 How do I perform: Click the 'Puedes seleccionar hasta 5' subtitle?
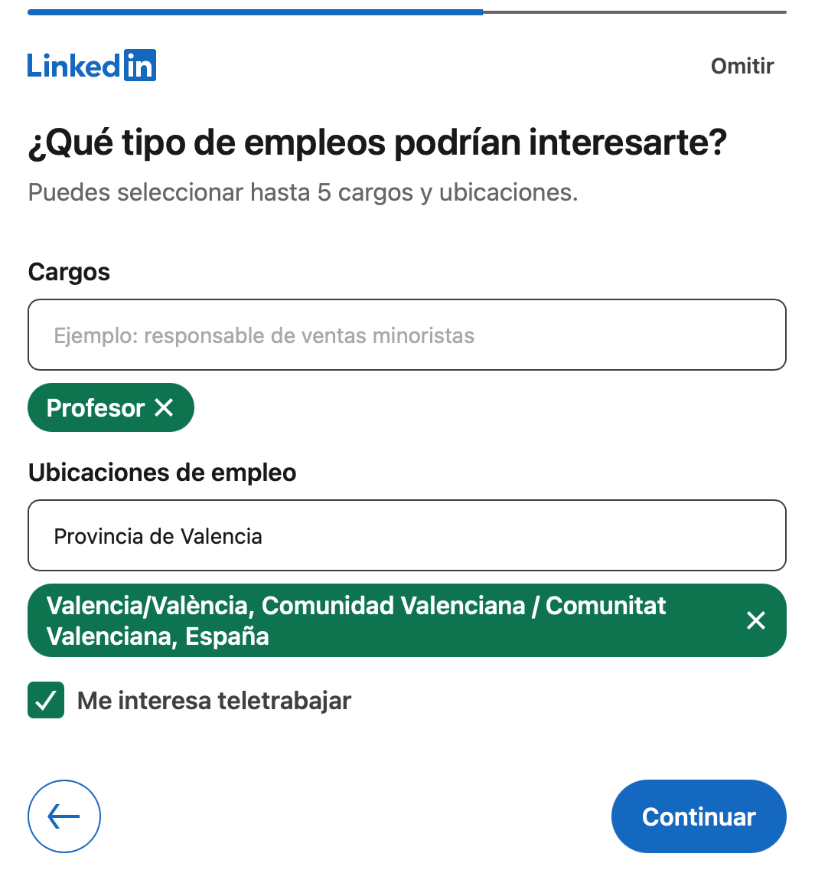pos(303,192)
